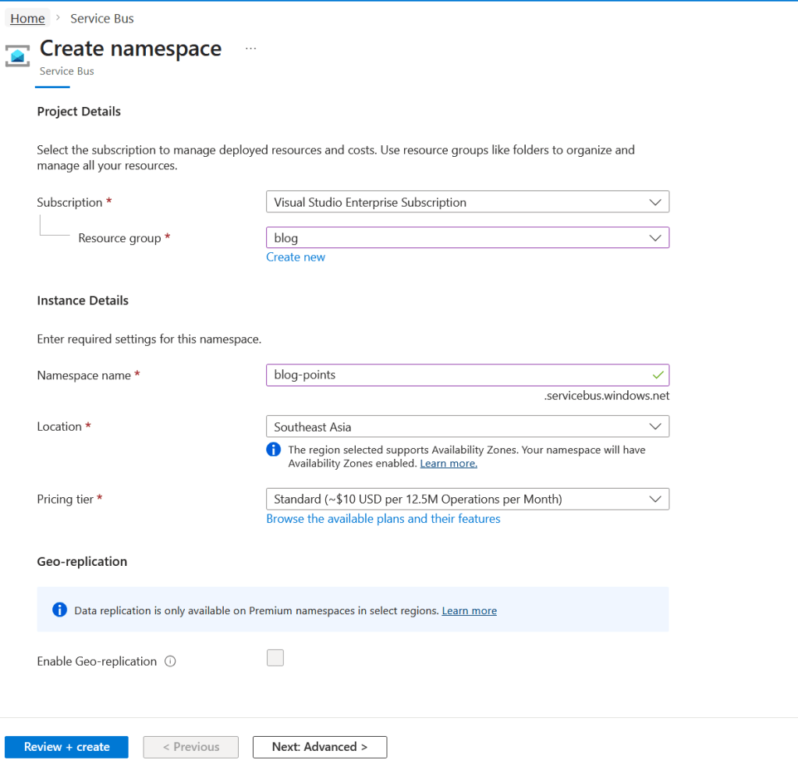Click the Availability Zones info icon
The width and height of the screenshot is (798, 761).
[x=273, y=450]
